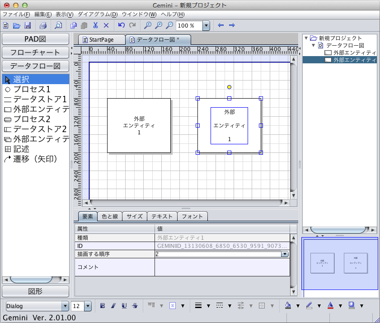The image size is (380, 323).
Task: Click the フローチャート palette button
Action: 35,52
